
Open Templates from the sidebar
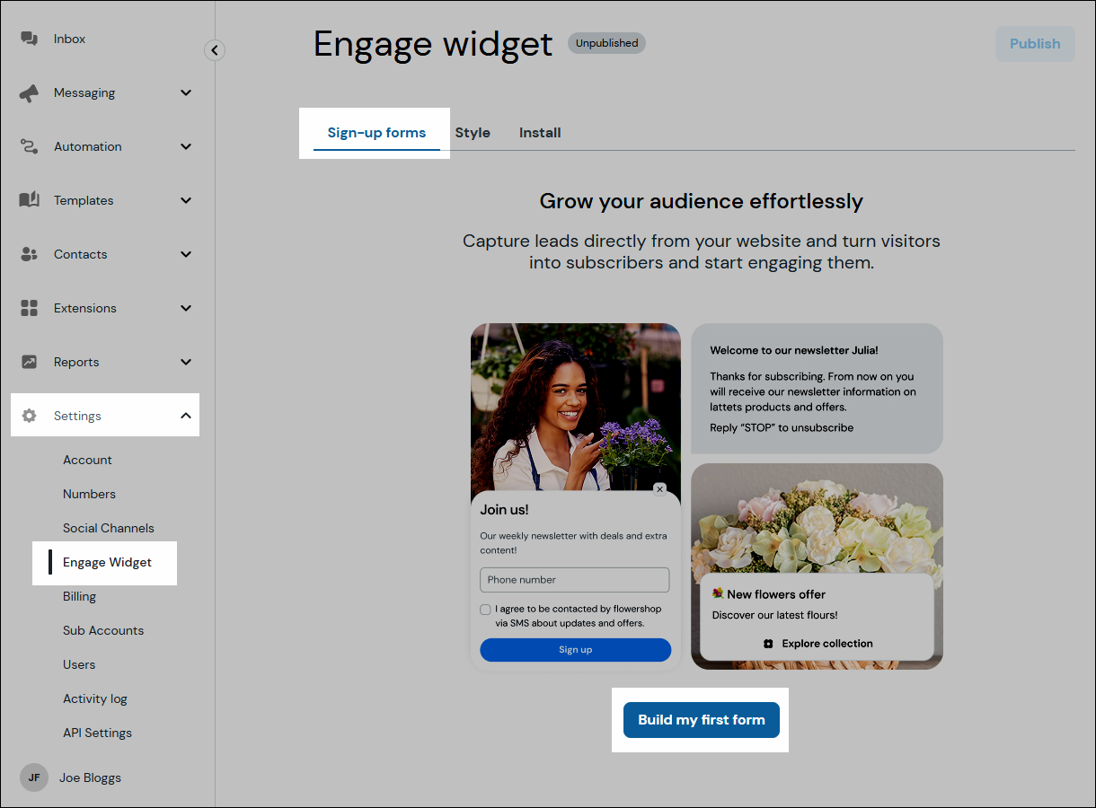[30, 199]
